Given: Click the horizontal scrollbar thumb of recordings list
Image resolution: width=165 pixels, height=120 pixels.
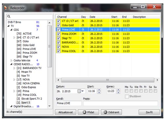Looking at the screenshot, I should pyautogui.click(x=108, y=80).
